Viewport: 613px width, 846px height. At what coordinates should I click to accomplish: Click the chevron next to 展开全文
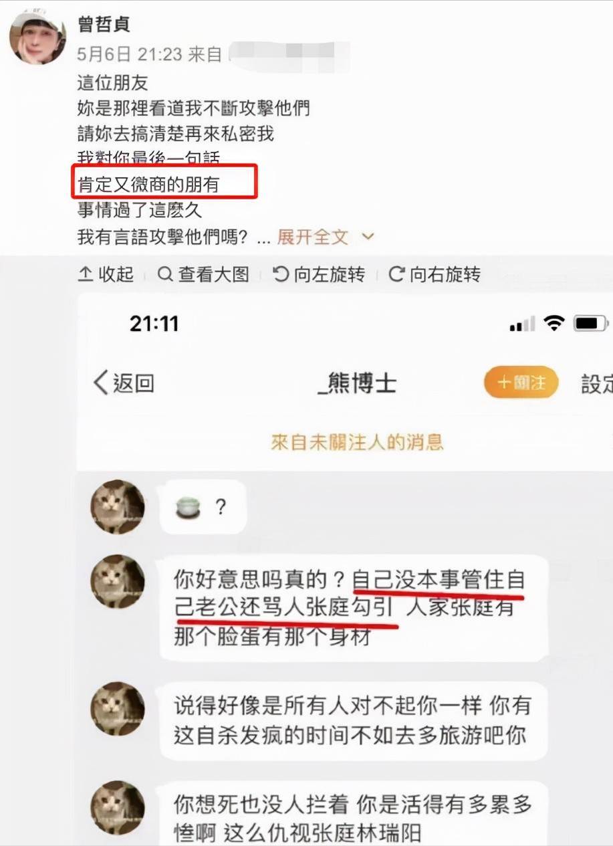click(368, 237)
